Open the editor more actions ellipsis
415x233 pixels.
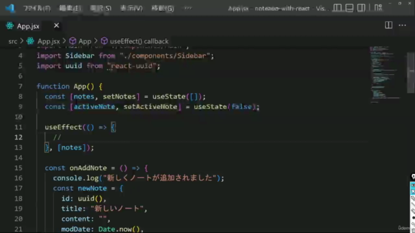(x=402, y=25)
